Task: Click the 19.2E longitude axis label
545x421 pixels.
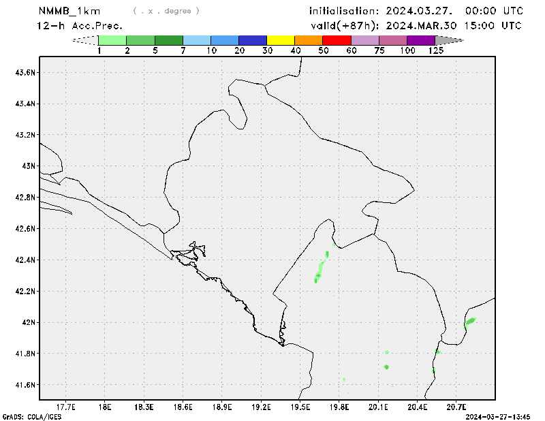Action: [x=262, y=407]
